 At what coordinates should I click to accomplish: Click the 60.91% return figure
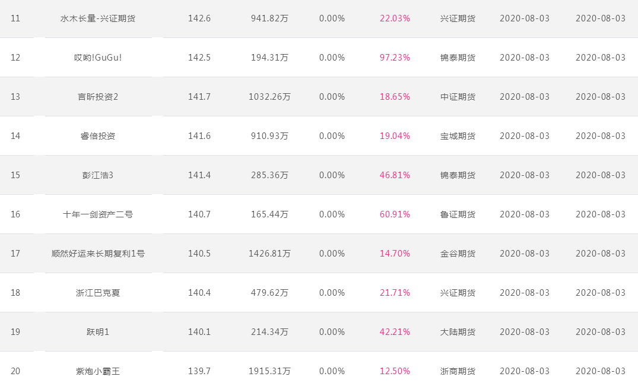tap(395, 214)
